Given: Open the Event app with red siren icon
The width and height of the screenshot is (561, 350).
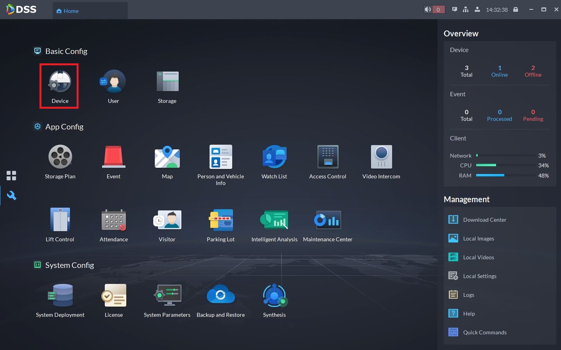Looking at the screenshot, I should coord(114,162).
